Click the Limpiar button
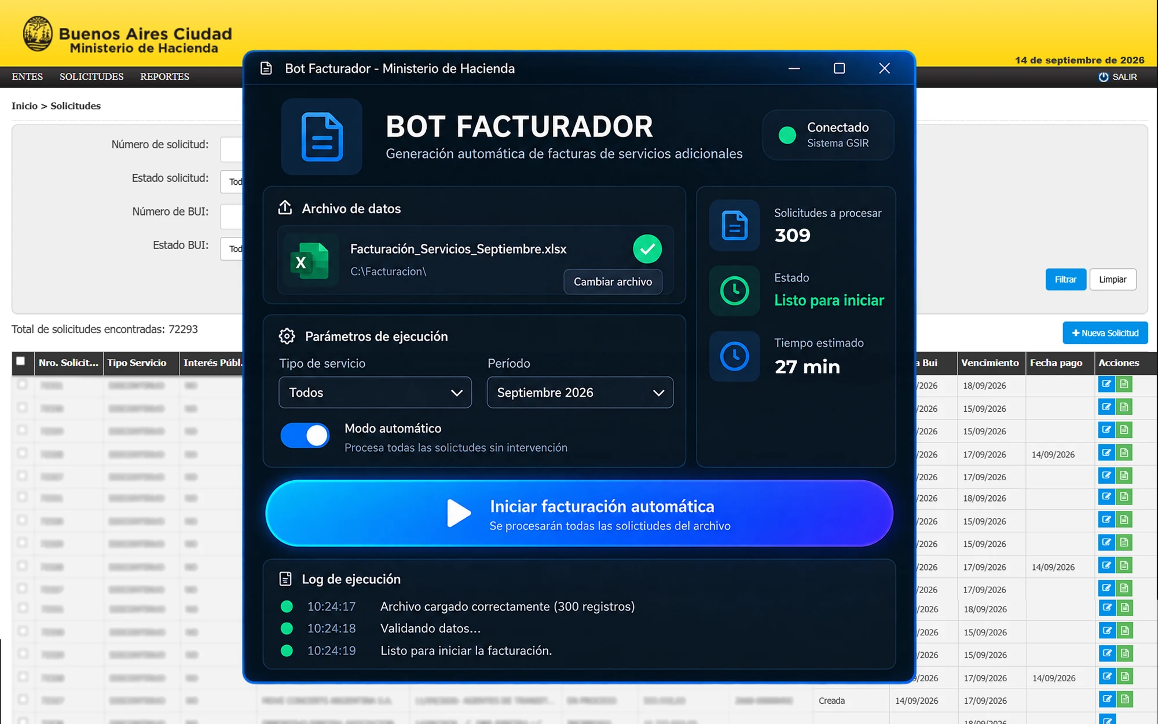1158x724 pixels. 1112,280
